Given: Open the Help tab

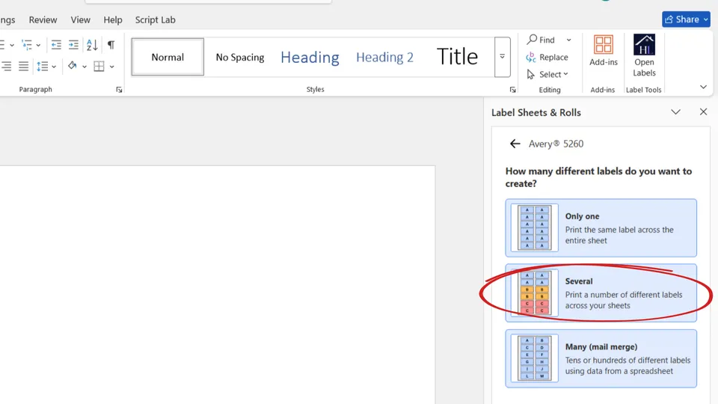Looking at the screenshot, I should coord(113,19).
